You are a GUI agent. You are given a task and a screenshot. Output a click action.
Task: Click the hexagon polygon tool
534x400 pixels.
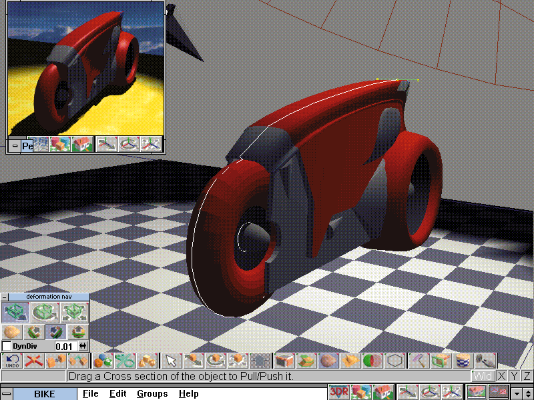click(x=395, y=361)
